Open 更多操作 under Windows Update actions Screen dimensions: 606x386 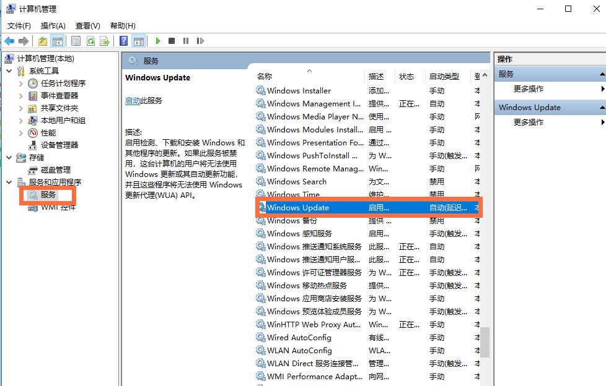pos(529,122)
